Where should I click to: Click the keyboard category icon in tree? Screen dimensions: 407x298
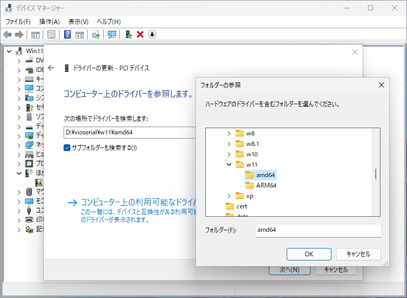coord(29,79)
